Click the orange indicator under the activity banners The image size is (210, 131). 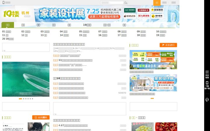coord(152,98)
